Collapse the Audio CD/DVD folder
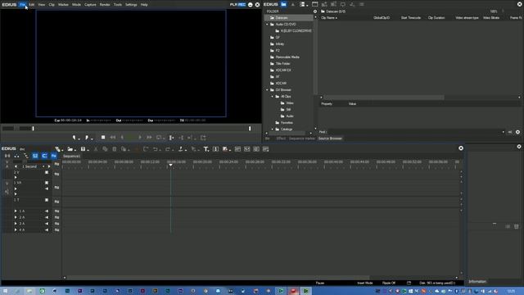This screenshot has height=295, width=524. coord(267,25)
